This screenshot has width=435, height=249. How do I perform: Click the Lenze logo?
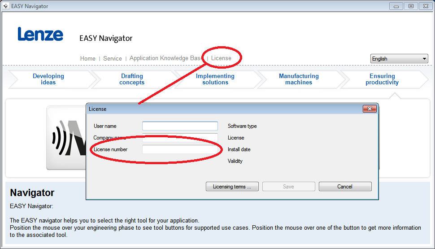click(x=40, y=34)
